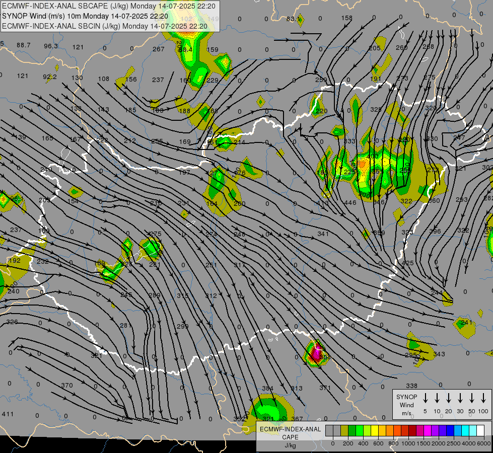This screenshot has height=453, width=493.
Task: Pick the olive swatch in CAPE legend
Action: coord(344,430)
